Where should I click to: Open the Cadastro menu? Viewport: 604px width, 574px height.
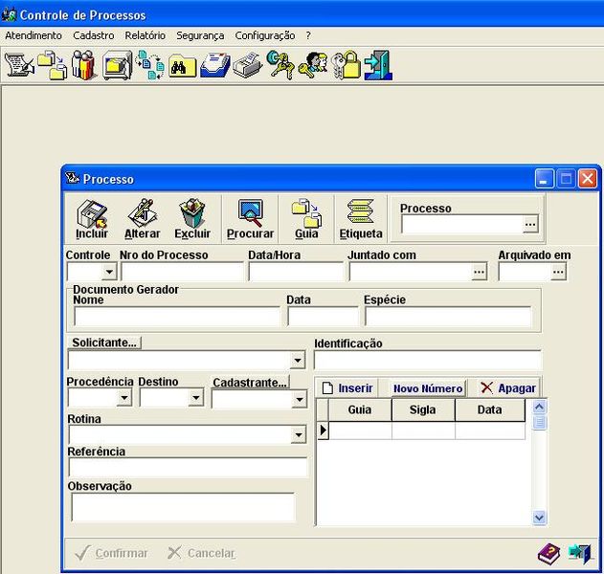coord(94,35)
